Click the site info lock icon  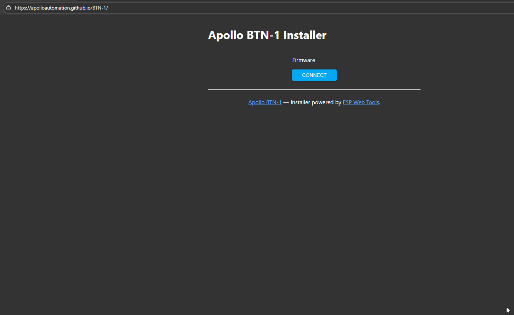8,8
